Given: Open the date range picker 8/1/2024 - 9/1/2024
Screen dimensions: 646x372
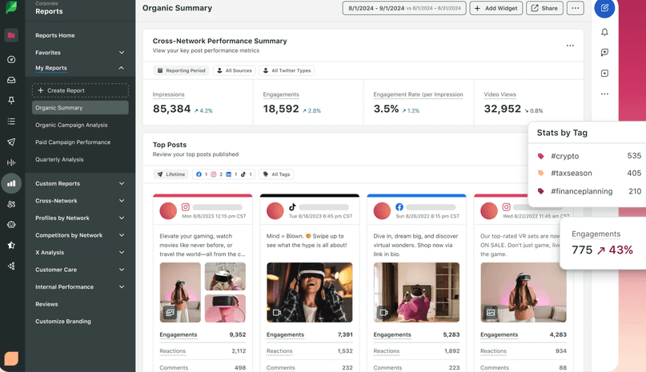Looking at the screenshot, I should [x=404, y=8].
